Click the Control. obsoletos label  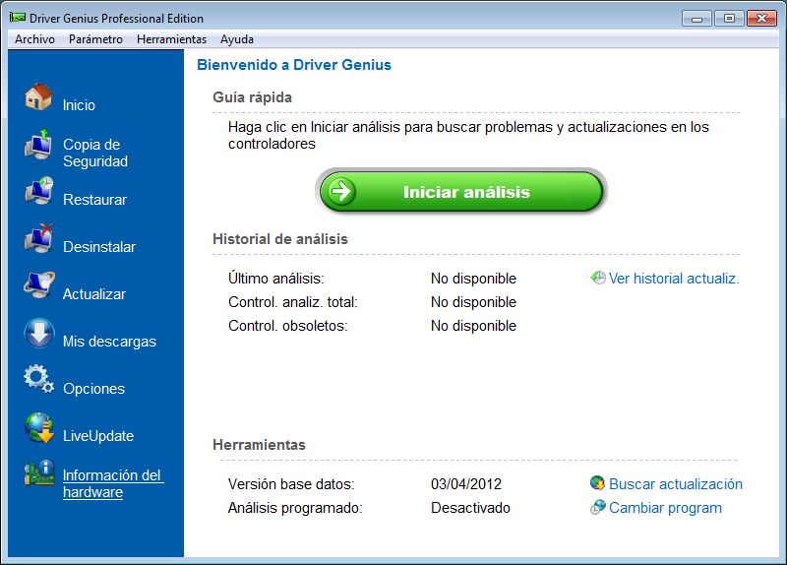(x=287, y=326)
